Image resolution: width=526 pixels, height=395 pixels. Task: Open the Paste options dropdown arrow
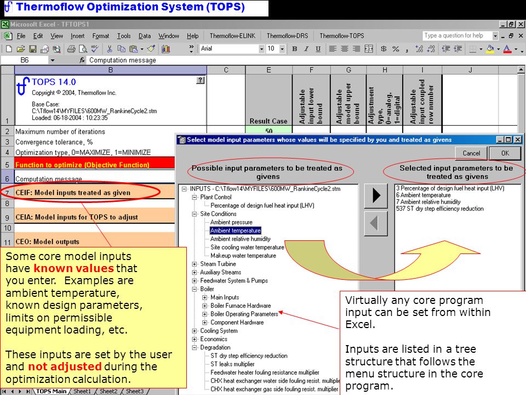(142, 49)
